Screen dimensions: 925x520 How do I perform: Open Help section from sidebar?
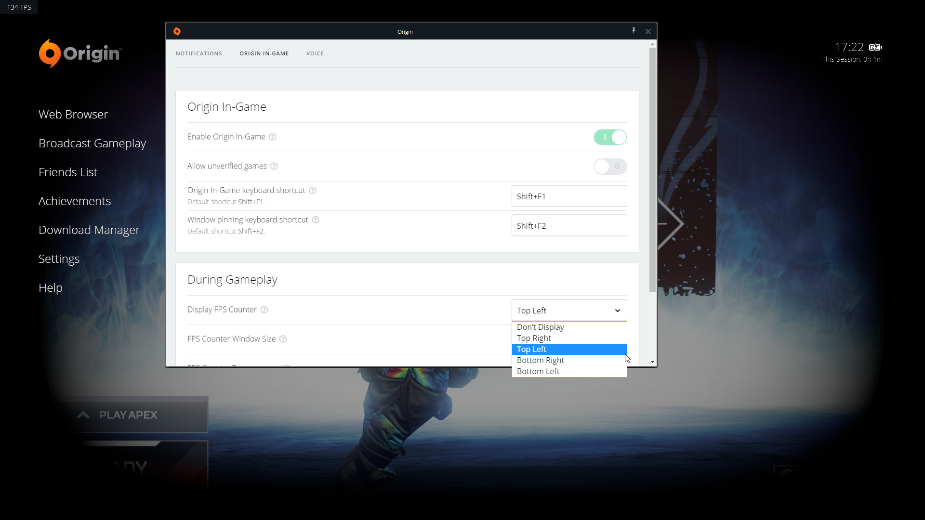[50, 287]
